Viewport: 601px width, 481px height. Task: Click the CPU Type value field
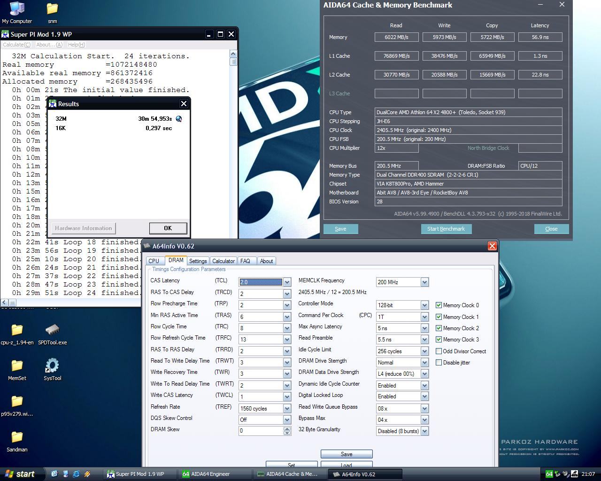tap(468, 112)
